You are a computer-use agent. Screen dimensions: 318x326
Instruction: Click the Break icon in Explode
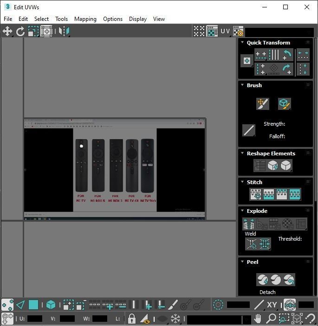(x=249, y=224)
